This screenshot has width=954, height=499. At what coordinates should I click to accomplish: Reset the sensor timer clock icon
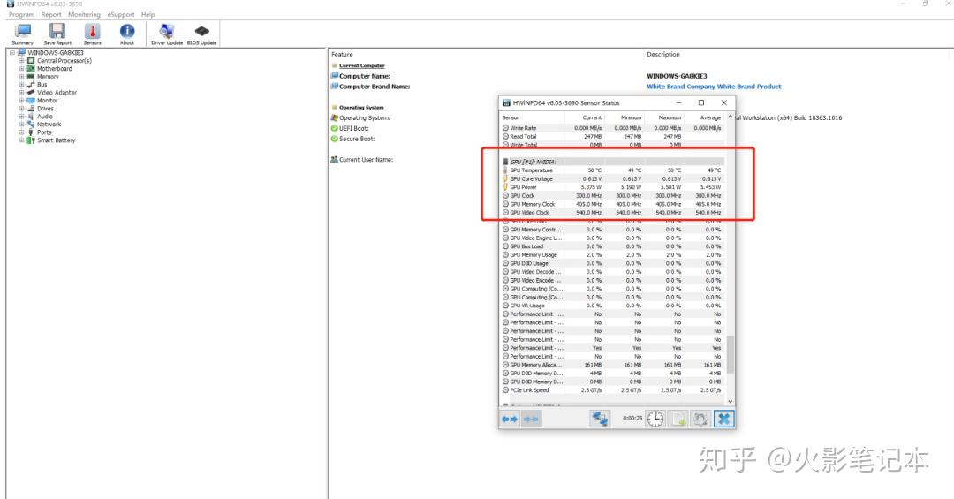click(x=655, y=419)
